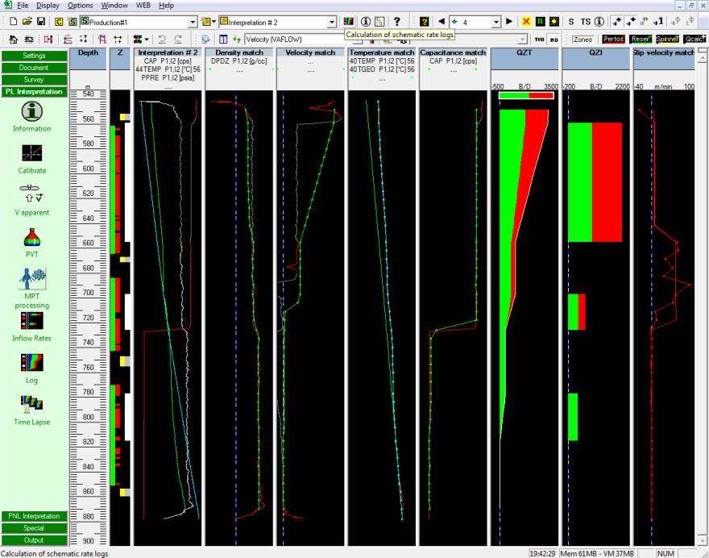Click the redo arrow in second toolbar
Screen dimensions: 709x558
[179, 40]
